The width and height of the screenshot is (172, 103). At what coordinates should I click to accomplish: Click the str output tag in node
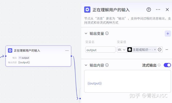pos(24,58)
